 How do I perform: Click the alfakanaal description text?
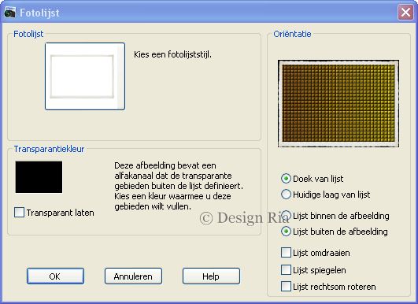[x=179, y=186]
